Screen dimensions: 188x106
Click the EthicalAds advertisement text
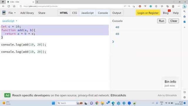click(69, 95)
